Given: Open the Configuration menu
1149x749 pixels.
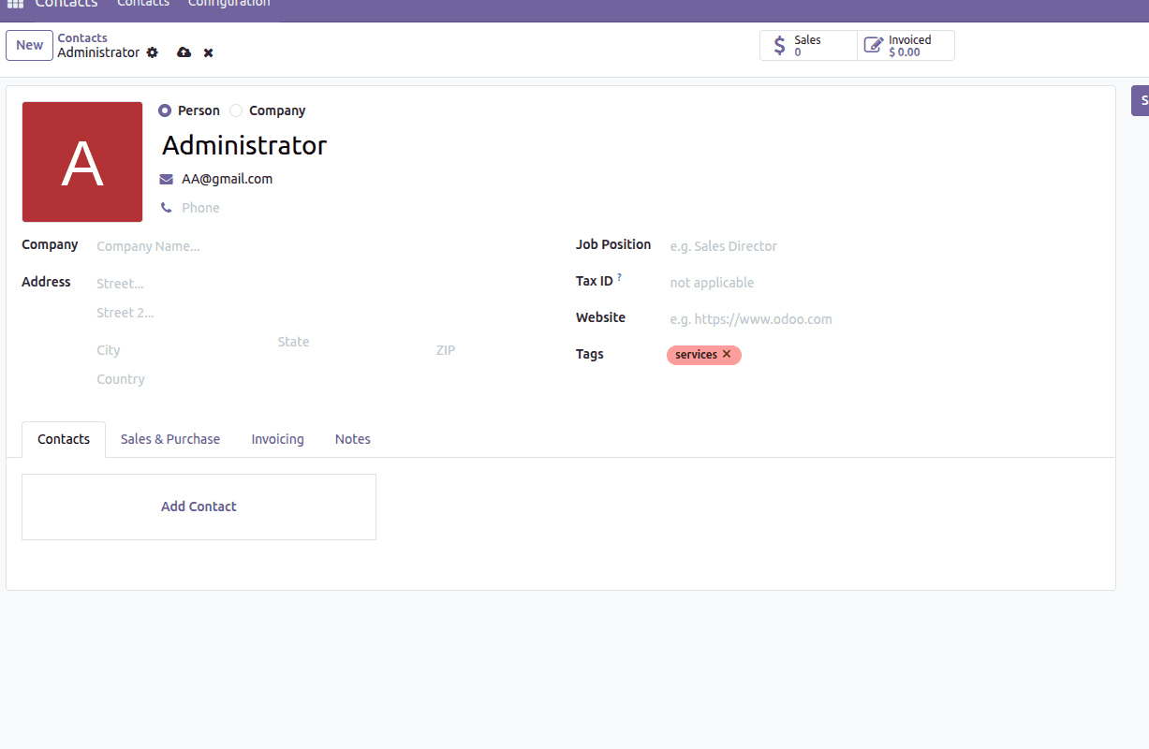Looking at the screenshot, I should [x=228, y=4].
